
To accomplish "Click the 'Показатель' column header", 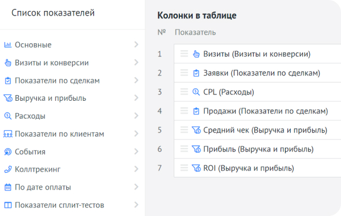I will coord(195,32).
